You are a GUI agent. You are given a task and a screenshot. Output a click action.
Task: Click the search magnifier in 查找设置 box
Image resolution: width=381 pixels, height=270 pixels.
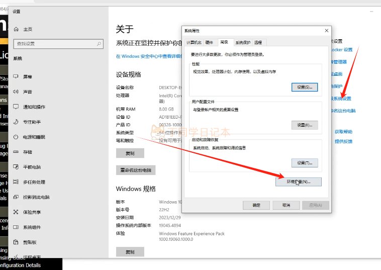99,44
